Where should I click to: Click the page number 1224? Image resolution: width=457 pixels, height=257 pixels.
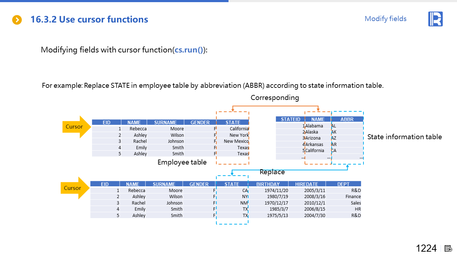point(426,248)
